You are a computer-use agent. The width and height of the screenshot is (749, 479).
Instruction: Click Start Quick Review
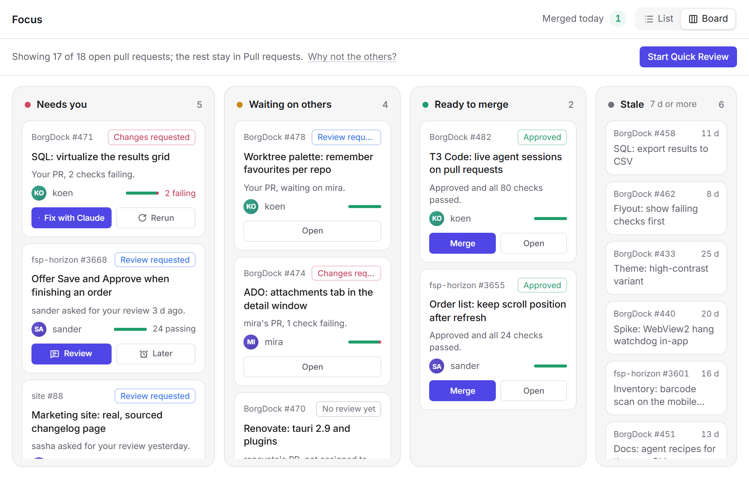(688, 57)
